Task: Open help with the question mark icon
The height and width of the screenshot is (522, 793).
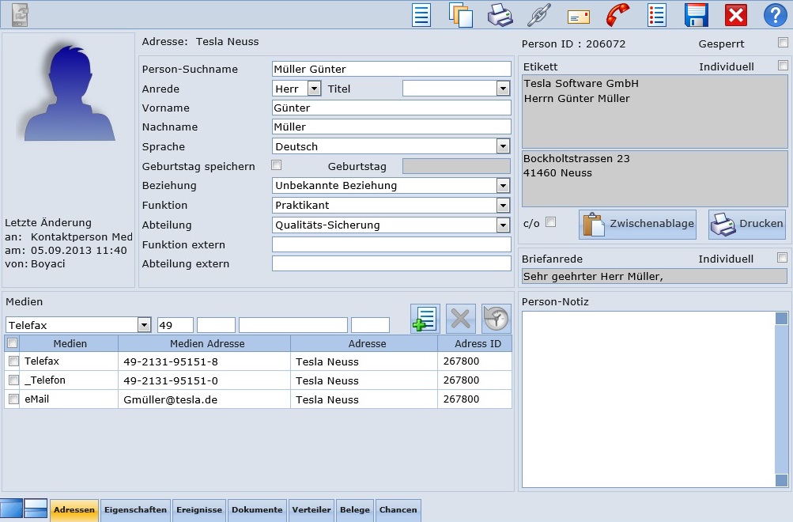Action: [x=775, y=15]
